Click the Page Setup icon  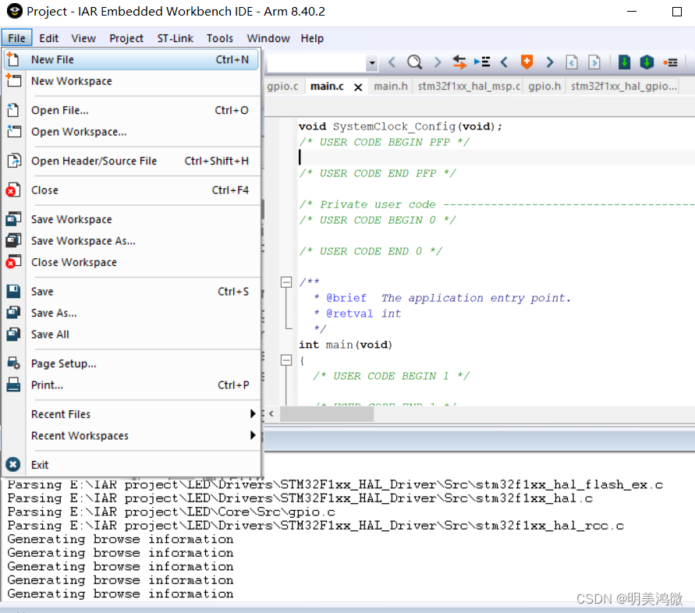pyautogui.click(x=13, y=363)
